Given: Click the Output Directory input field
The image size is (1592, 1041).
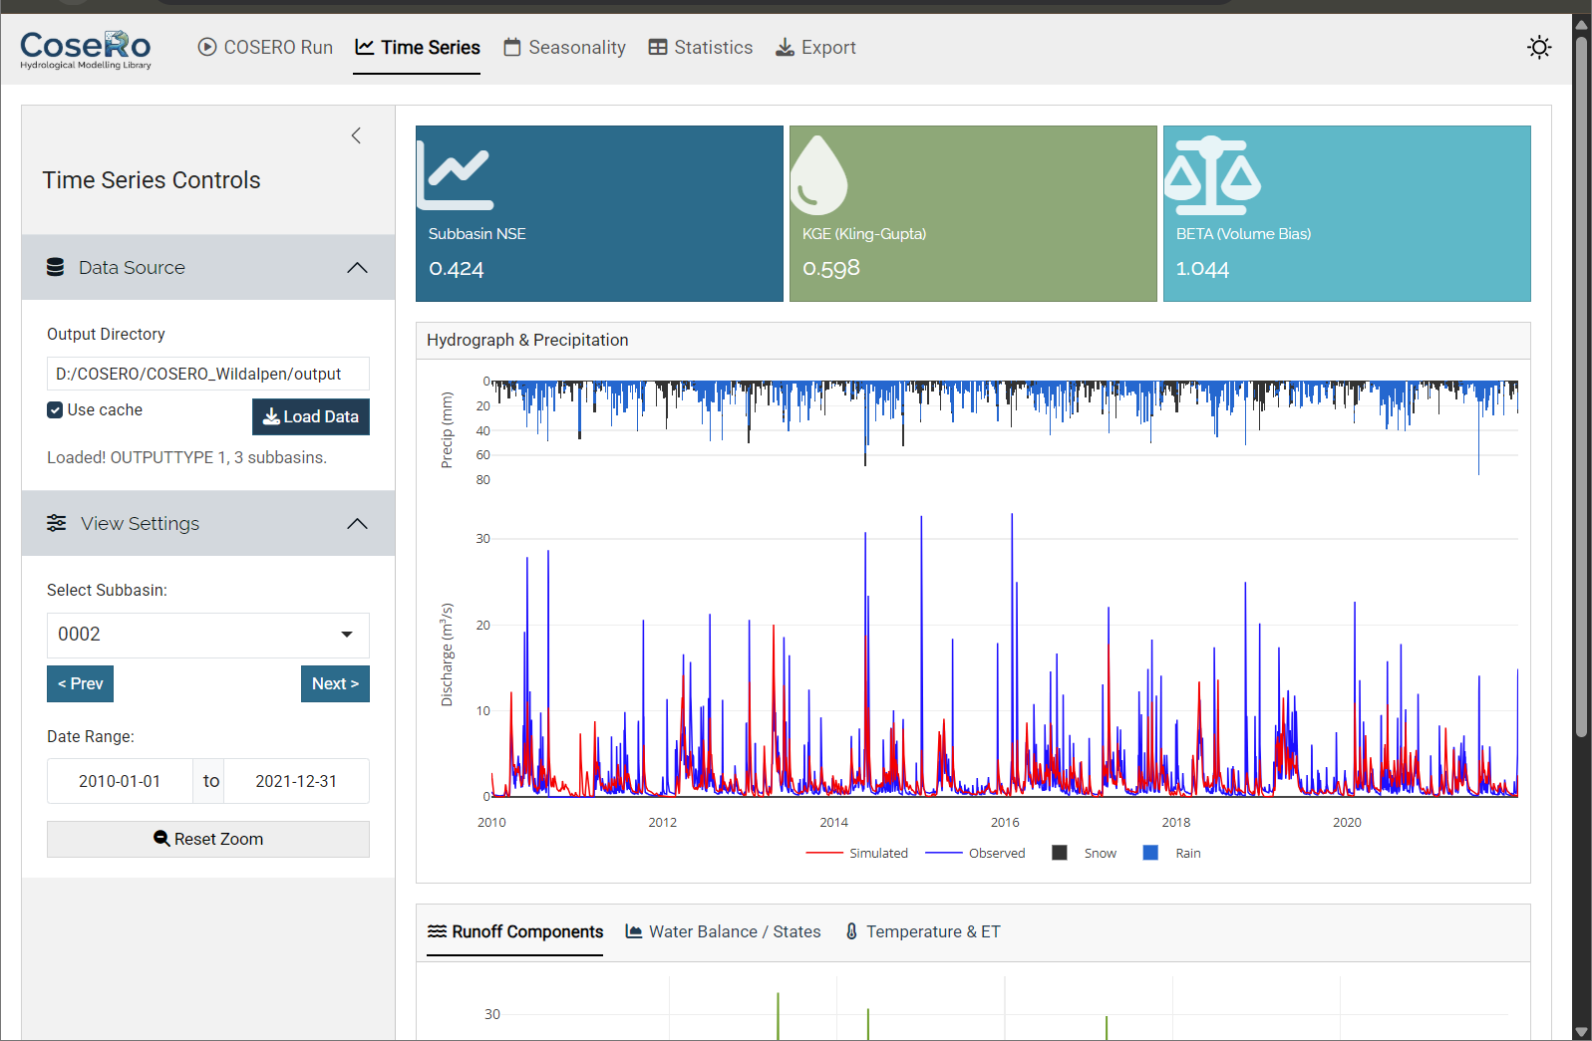Looking at the screenshot, I should tap(207, 375).
